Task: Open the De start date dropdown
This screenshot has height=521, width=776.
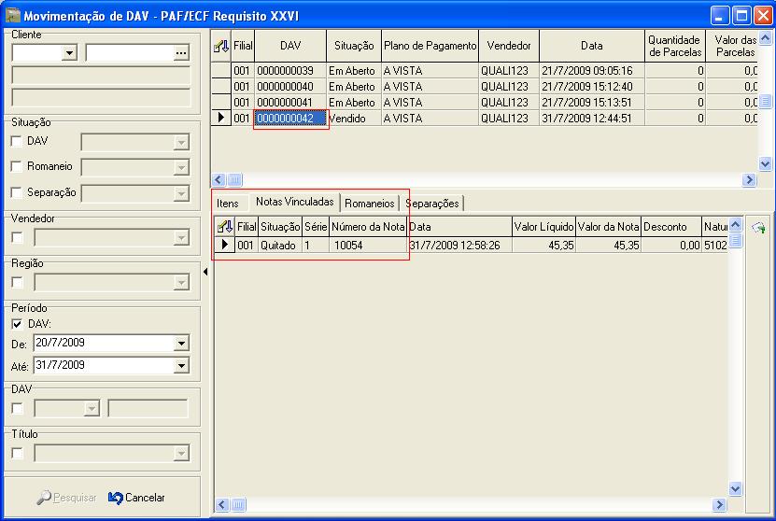Action: pyautogui.click(x=181, y=343)
